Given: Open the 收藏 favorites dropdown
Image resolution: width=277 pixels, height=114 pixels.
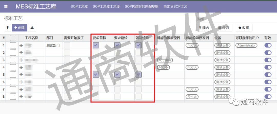Looking at the screenshot, I should tap(244, 28).
